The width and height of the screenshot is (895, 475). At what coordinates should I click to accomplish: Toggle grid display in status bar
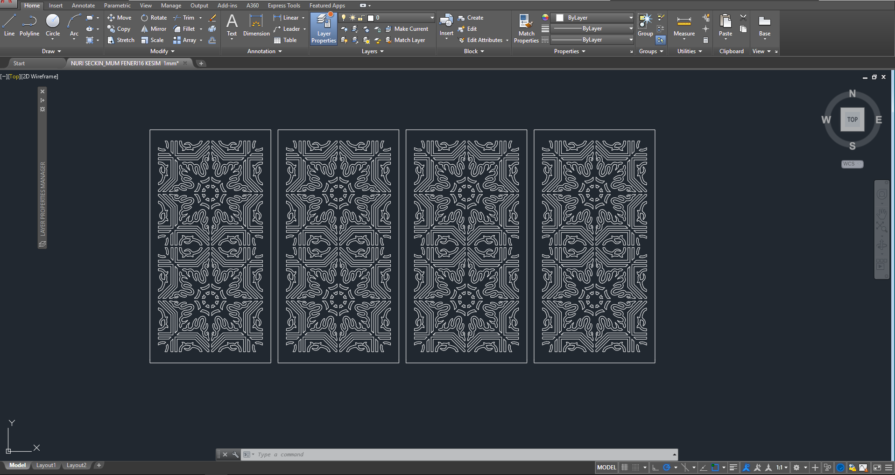coord(625,468)
